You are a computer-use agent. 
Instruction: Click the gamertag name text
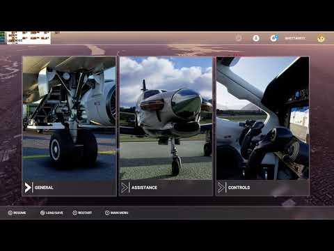[295, 38]
